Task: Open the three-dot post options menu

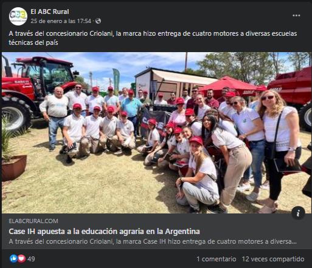Action: (x=296, y=16)
